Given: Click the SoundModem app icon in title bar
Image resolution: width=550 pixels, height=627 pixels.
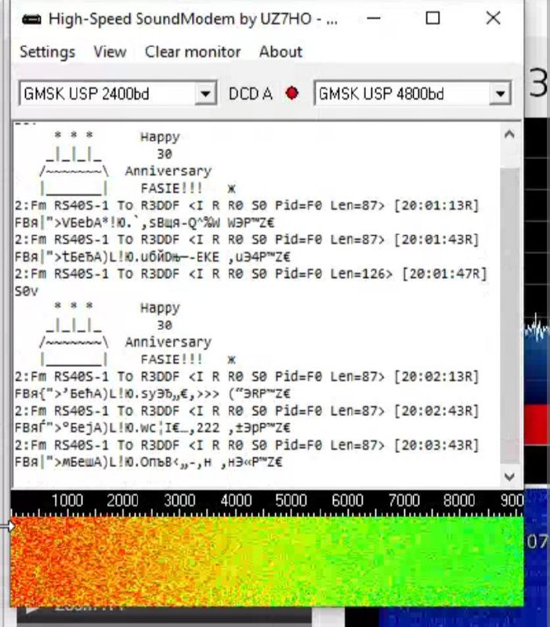Looking at the screenshot, I should tap(31, 19).
